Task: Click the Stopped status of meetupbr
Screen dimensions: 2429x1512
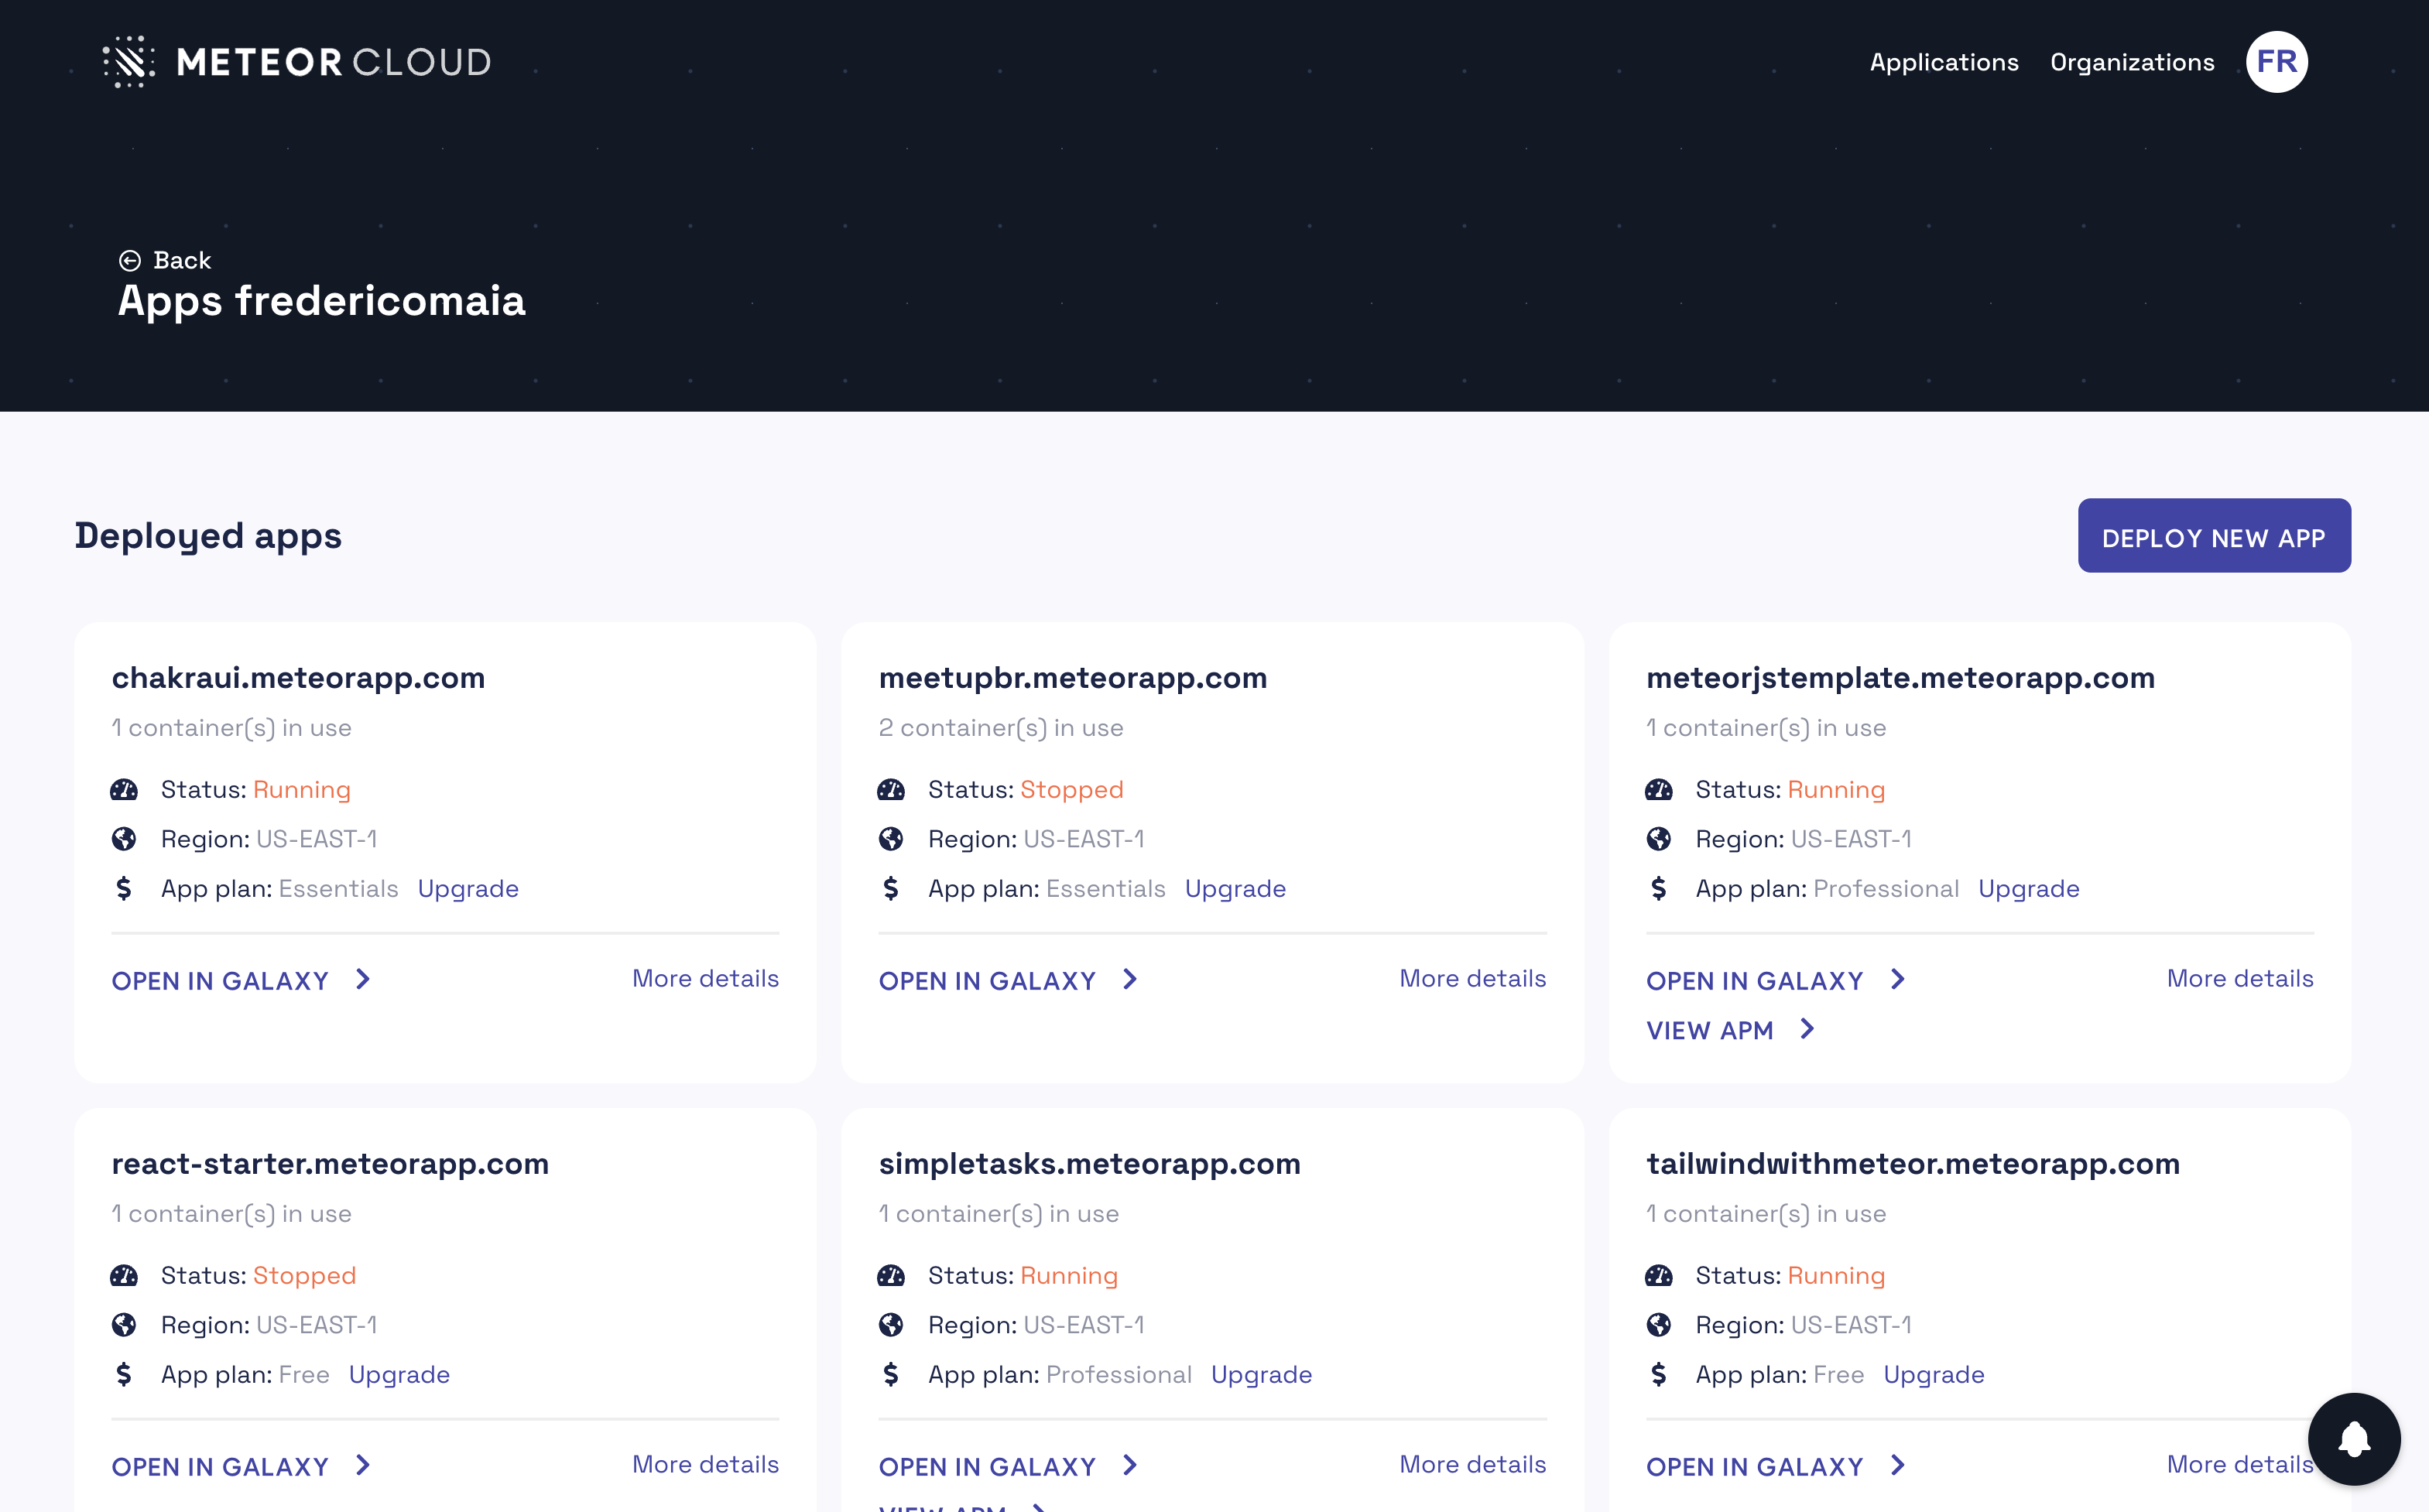Action: (1071, 790)
